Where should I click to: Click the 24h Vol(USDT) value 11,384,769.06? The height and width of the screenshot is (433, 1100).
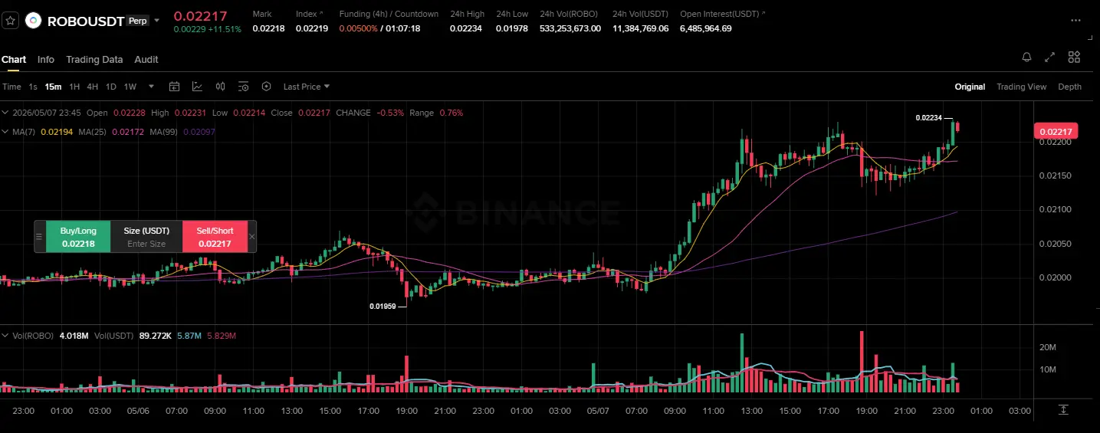(640, 28)
